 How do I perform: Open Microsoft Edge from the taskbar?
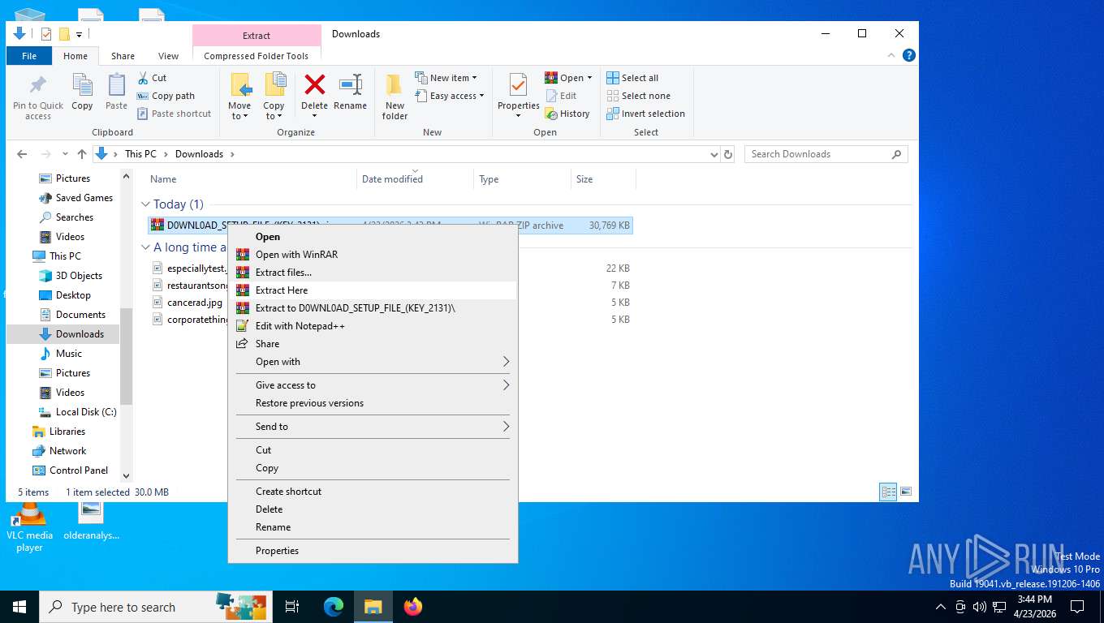(334, 607)
